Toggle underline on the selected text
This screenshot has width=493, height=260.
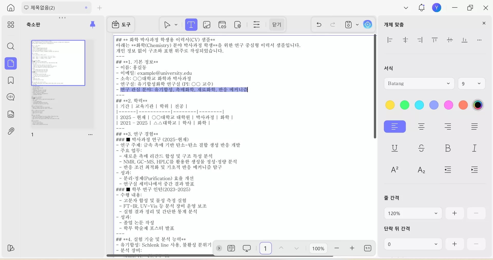(394, 148)
